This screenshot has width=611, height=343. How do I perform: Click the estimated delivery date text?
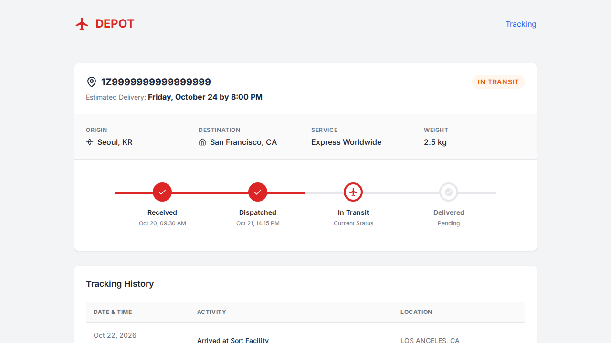tap(205, 97)
